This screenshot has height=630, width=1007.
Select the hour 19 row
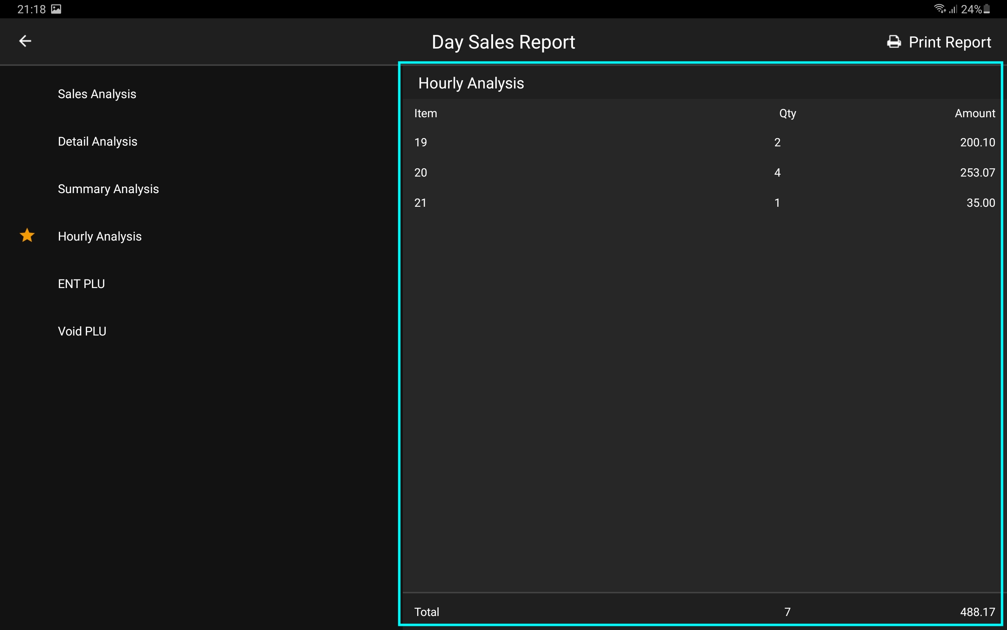click(704, 142)
